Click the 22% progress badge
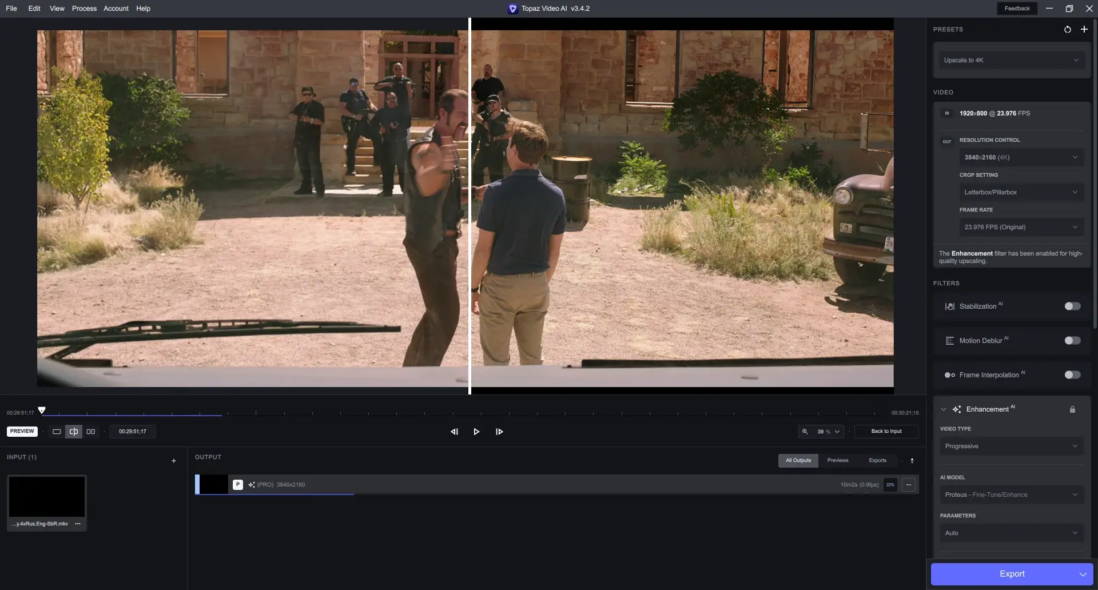Viewport: 1098px width, 590px height. click(x=890, y=485)
